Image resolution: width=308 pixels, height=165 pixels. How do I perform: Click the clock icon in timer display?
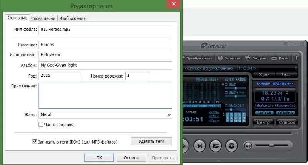263,99
